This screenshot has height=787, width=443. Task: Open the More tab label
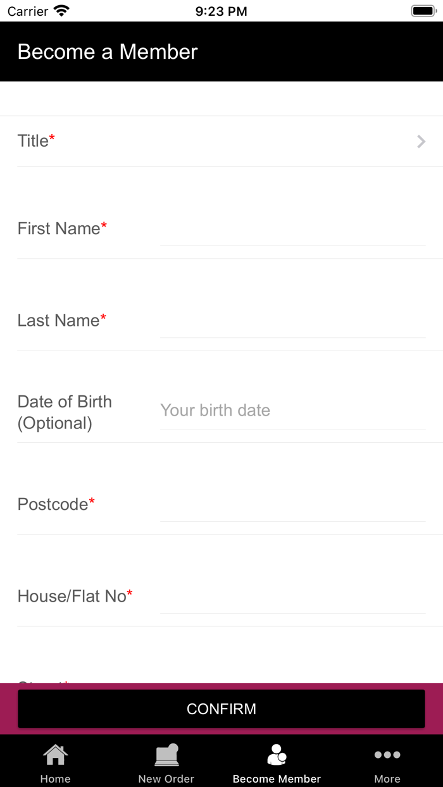tap(387, 779)
